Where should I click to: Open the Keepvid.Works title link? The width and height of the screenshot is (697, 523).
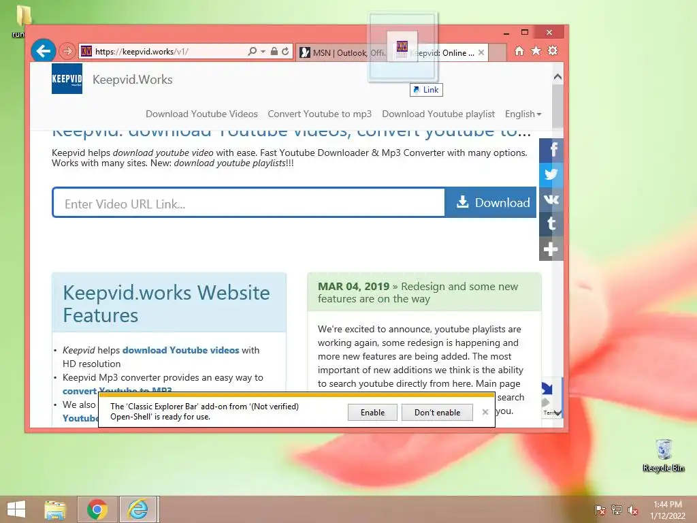point(133,80)
